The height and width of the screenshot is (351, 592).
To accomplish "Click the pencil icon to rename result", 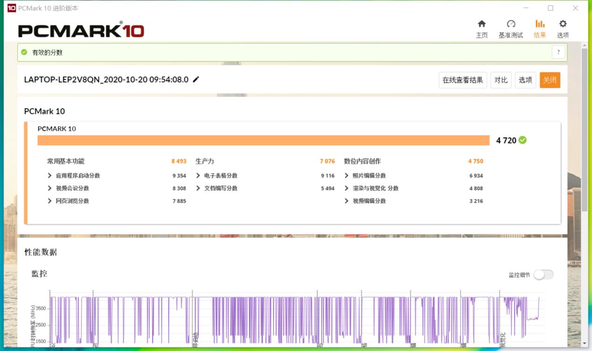I will pos(196,79).
